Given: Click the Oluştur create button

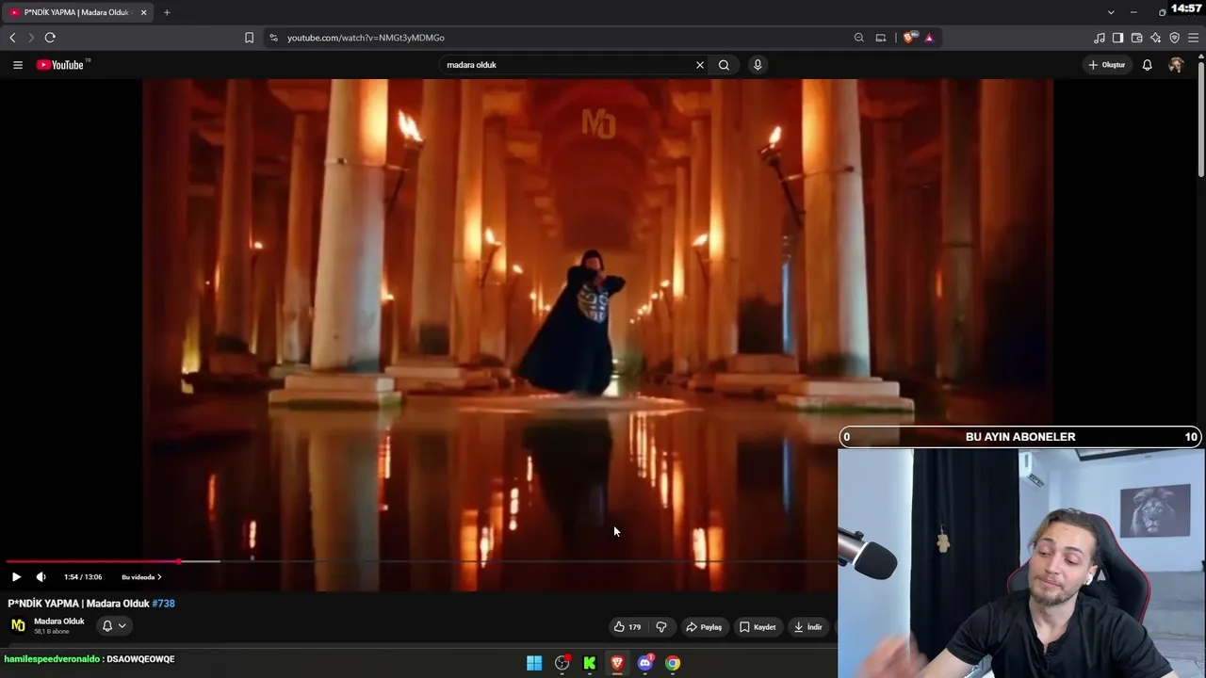Looking at the screenshot, I should 1107,65.
